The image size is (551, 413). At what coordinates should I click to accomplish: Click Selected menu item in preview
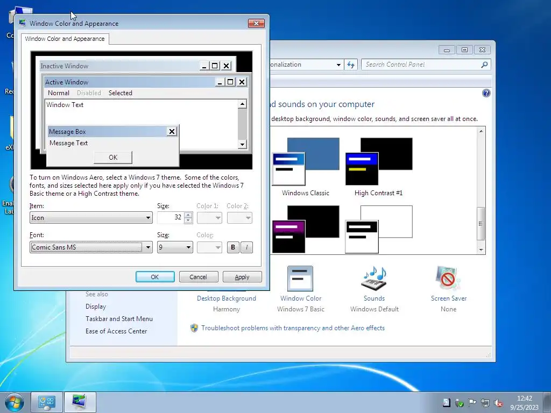click(120, 93)
